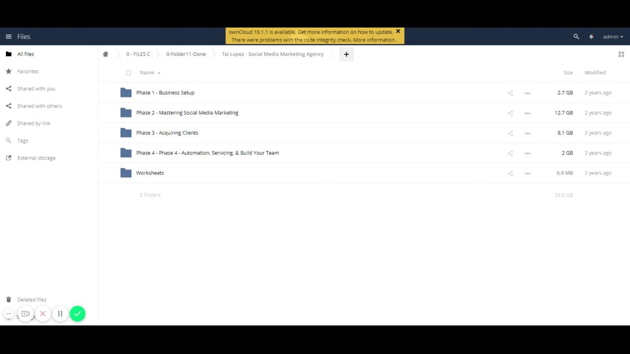Sort files by Name column
This screenshot has height=354, width=630.
147,73
